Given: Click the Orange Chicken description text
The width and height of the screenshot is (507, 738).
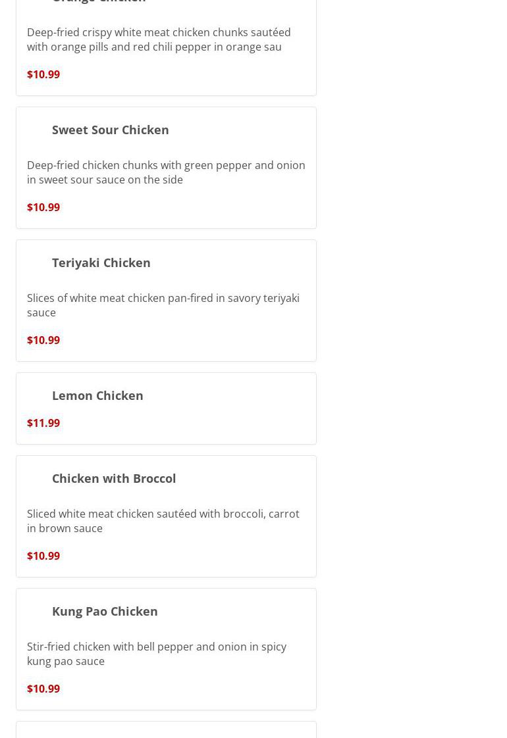Looking at the screenshot, I should [158, 39].
